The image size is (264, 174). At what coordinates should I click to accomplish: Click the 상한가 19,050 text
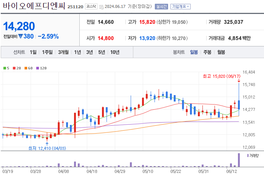pyautogui.click(x=172, y=22)
